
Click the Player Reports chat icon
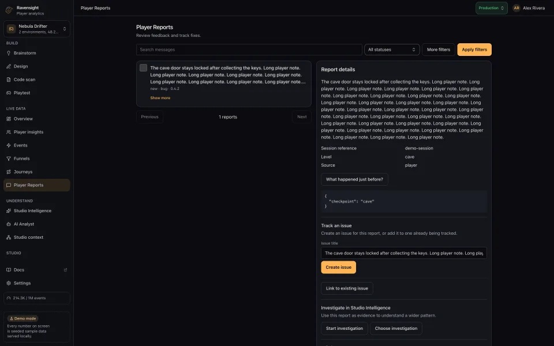tap(9, 185)
